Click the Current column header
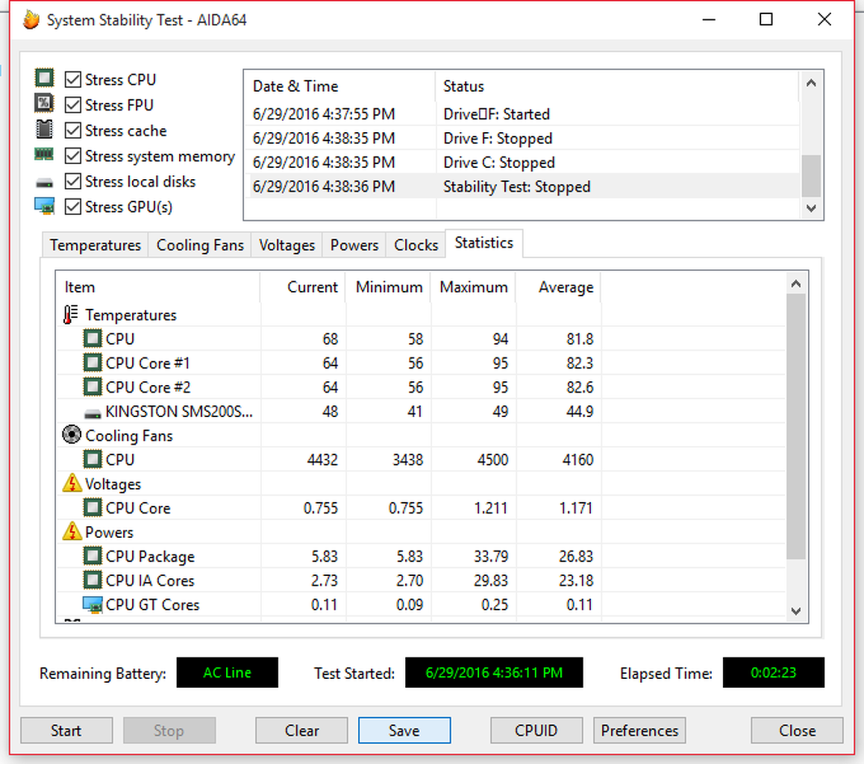 [302, 287]
